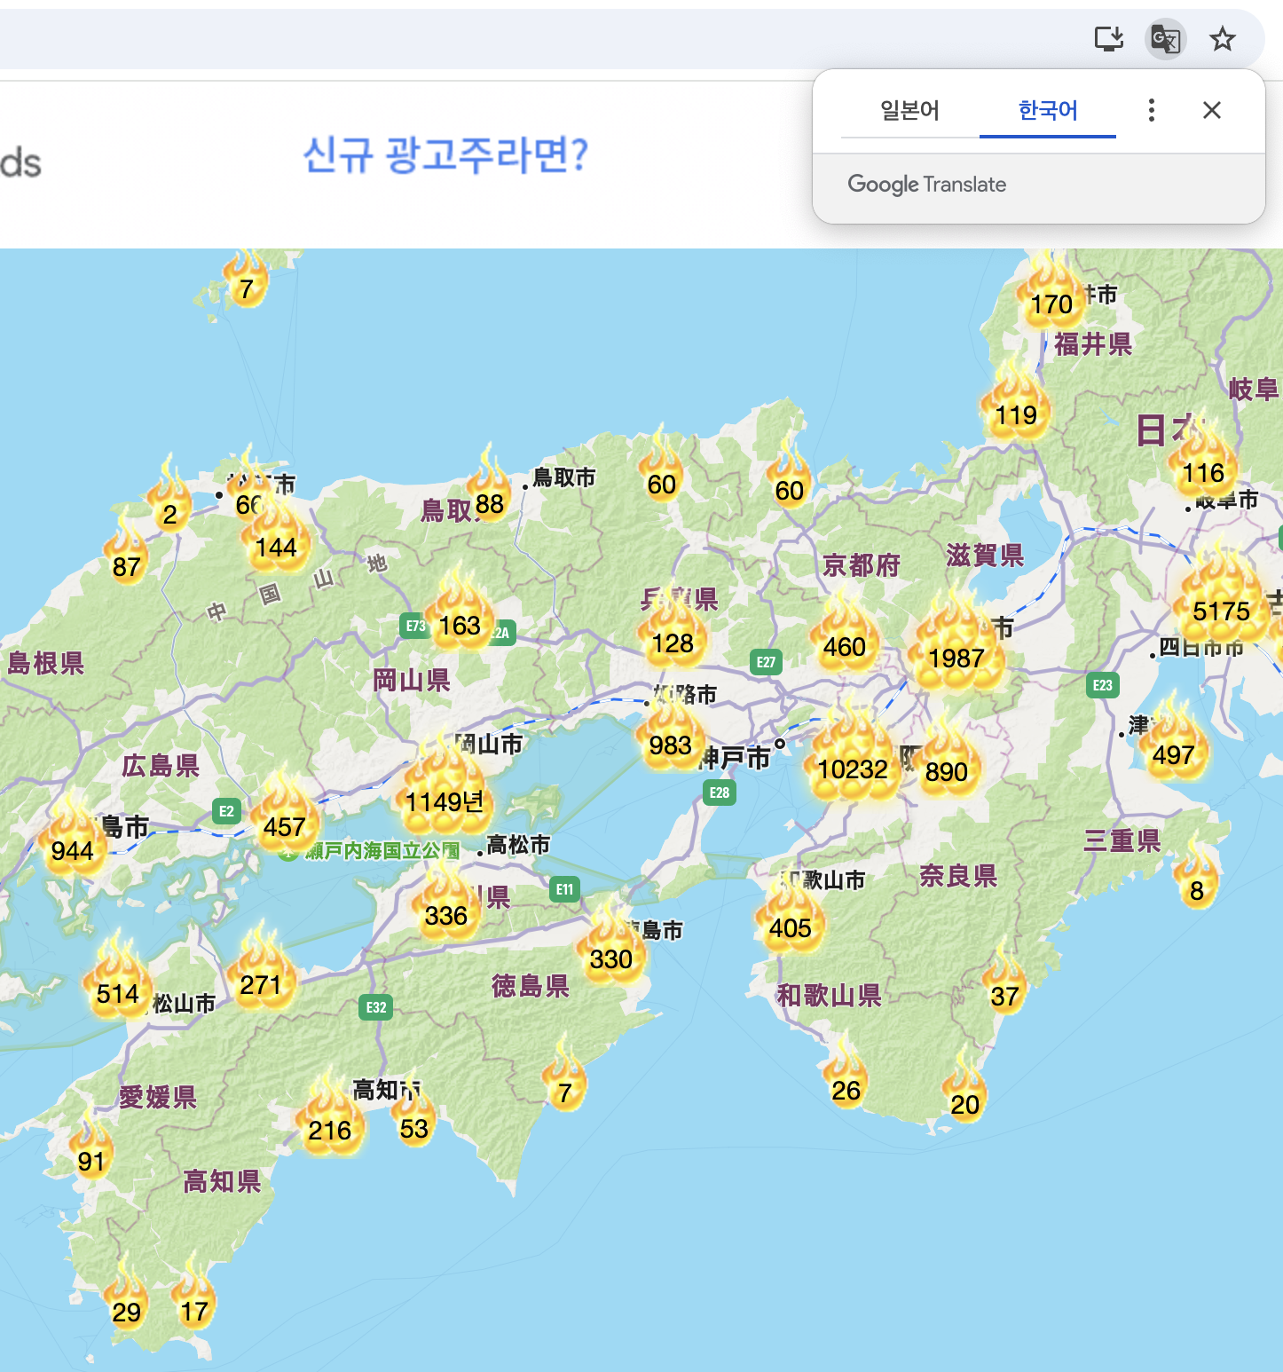Click the Google Translate branding link
This screenshot has height=1372, width=1283.
point(926,185)
